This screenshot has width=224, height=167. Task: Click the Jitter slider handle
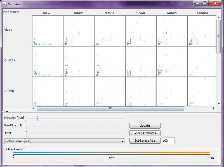coord(27,134)
